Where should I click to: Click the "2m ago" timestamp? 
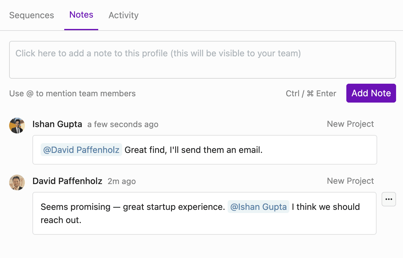click(122, 182)
